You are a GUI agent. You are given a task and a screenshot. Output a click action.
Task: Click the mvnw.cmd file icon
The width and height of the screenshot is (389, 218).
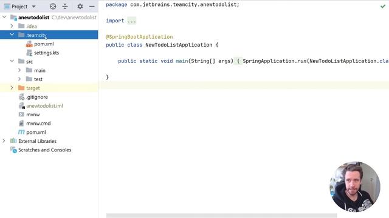point(21,123)
